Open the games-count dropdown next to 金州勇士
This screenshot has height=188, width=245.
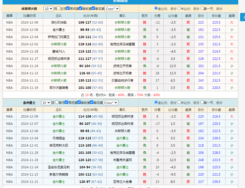click(x=46, y=103)
